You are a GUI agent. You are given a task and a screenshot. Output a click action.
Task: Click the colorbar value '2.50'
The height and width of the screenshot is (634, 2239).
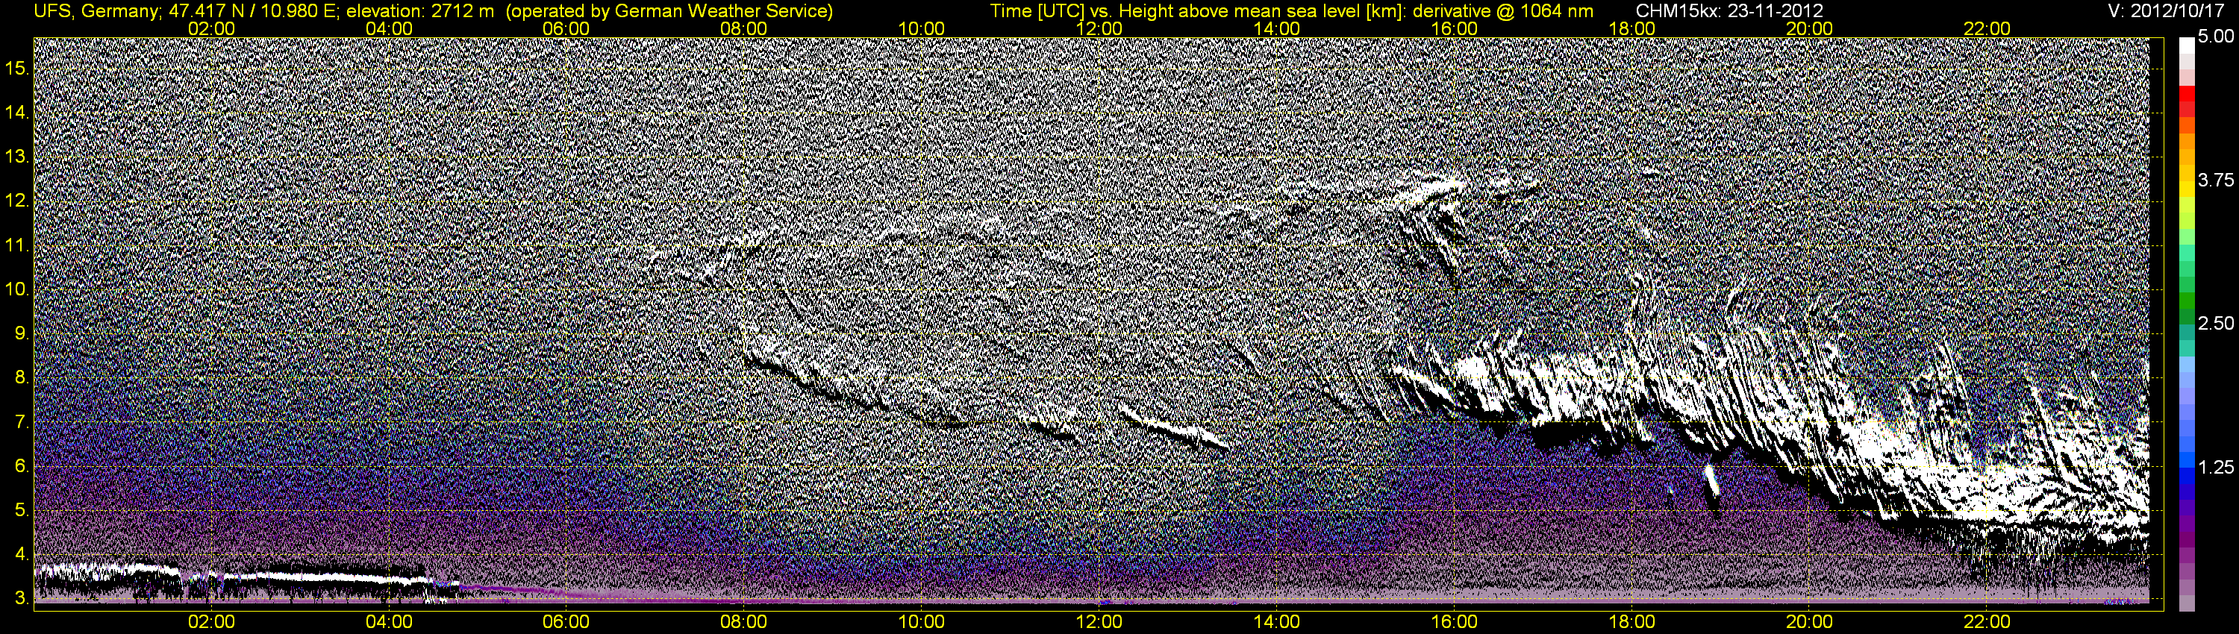pyautogui.click(x=2216, y=323)
